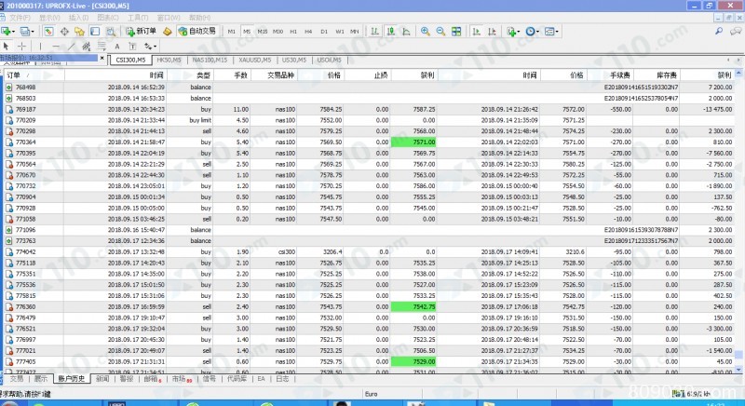This screenshot has height=406, width=745.
Task: Open the 新闻 terminal tab
Action: click(x=102, y=378)
